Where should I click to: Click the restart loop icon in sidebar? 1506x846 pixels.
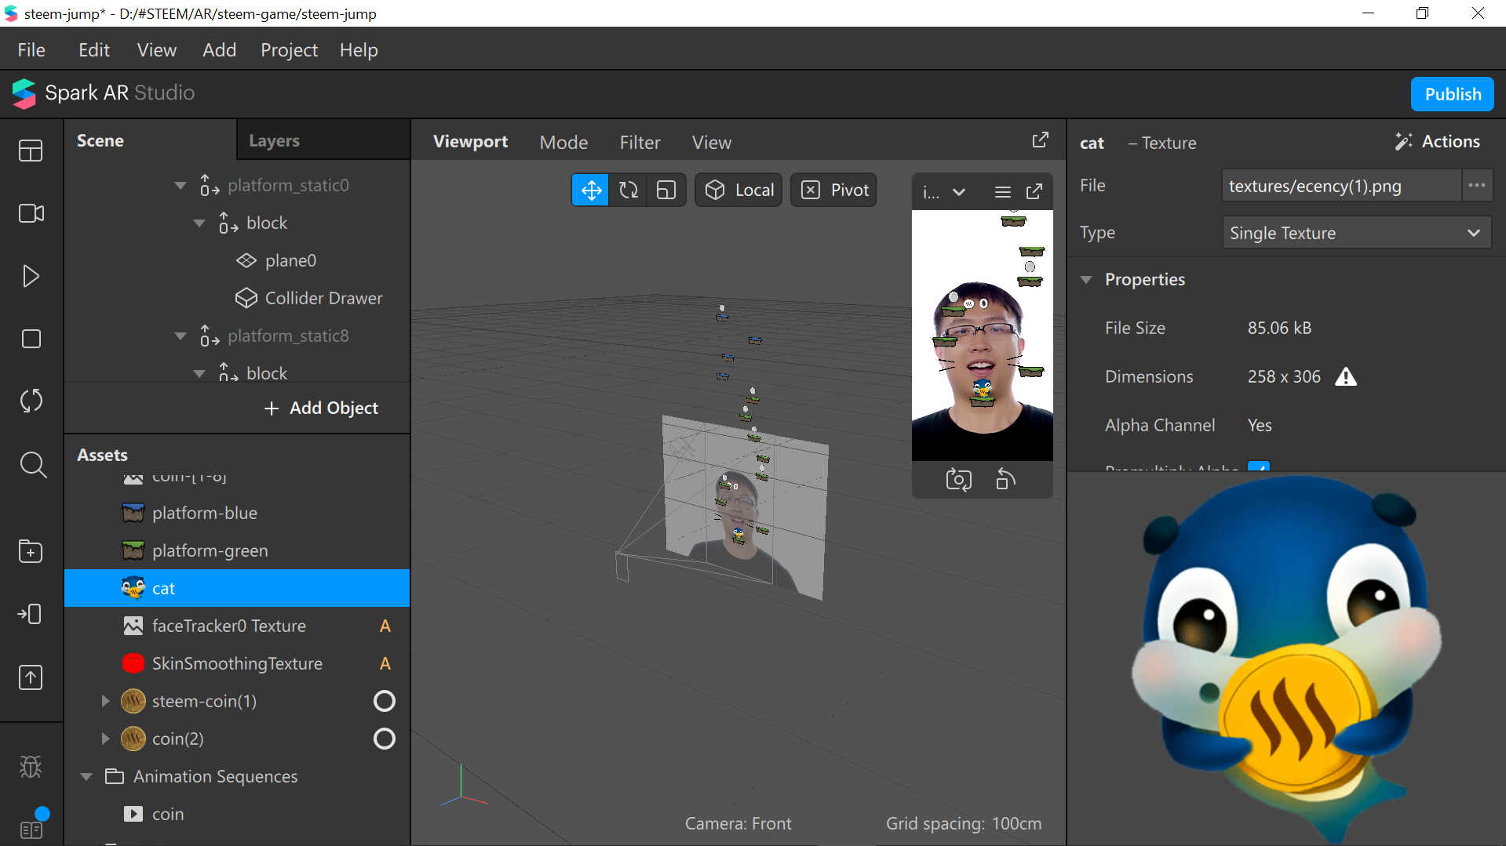point(31,401)
